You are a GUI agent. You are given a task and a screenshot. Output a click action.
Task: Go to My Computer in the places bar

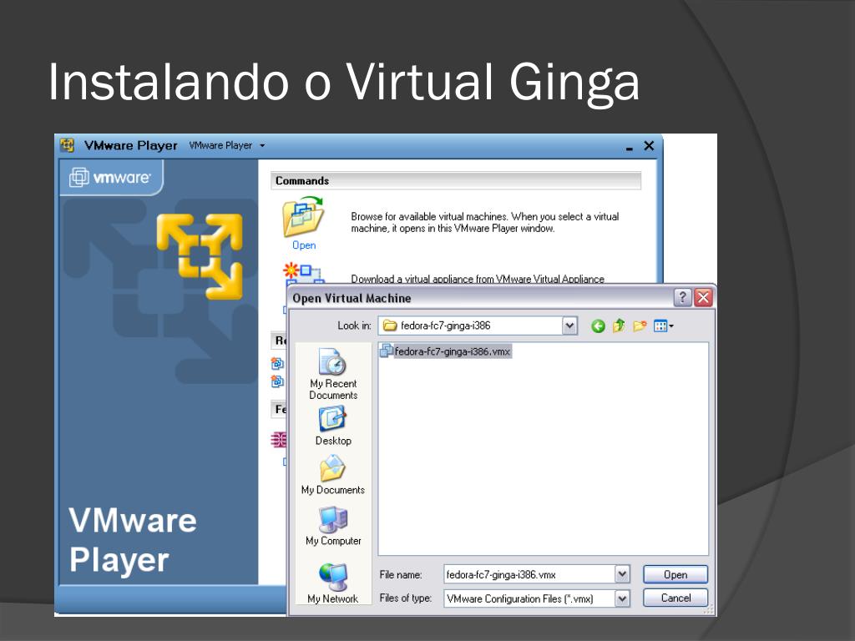pyautogui.click(x=333, y=526)
